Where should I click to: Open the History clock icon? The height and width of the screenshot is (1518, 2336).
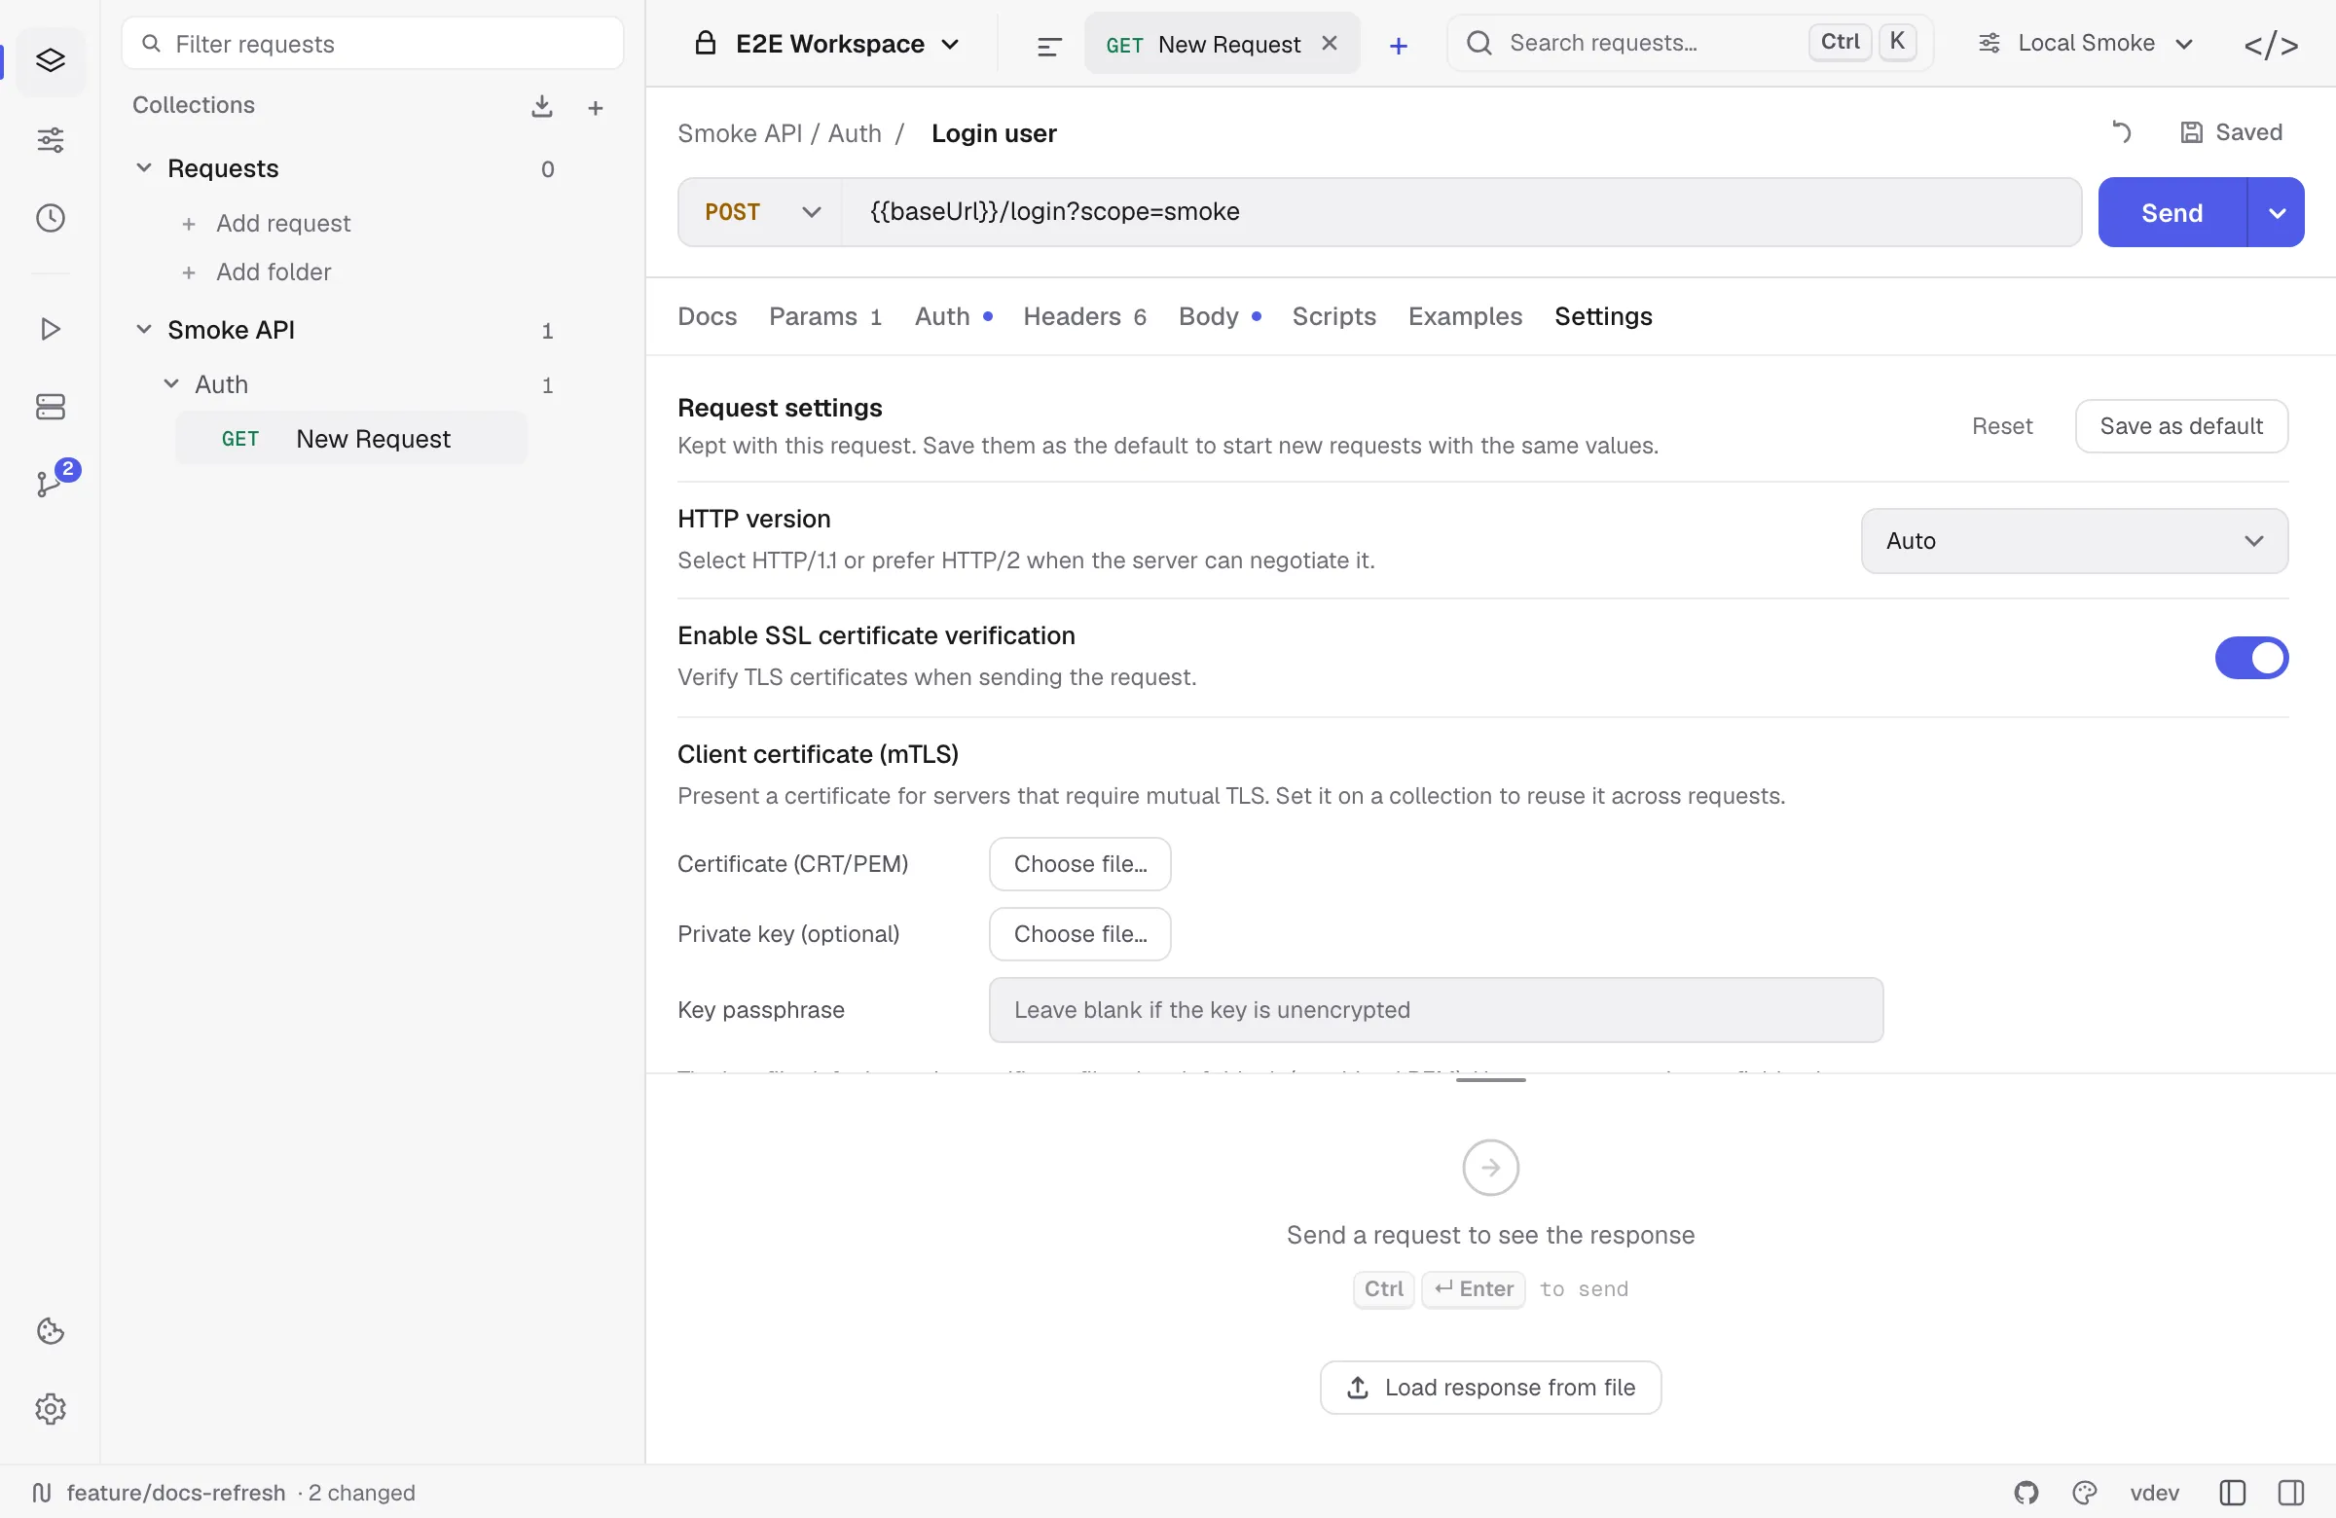(50, 218)
